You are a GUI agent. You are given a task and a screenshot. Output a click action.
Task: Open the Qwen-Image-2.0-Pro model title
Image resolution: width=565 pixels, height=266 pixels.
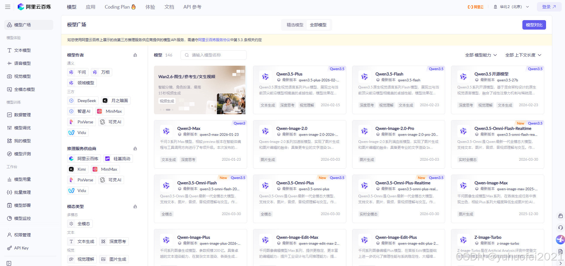click(395, 128)
